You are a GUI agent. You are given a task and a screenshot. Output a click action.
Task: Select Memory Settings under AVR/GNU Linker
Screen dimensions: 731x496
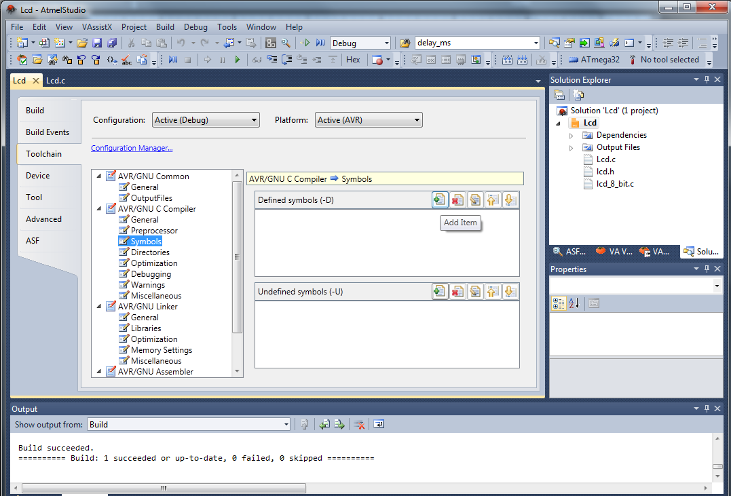(162, 350)
